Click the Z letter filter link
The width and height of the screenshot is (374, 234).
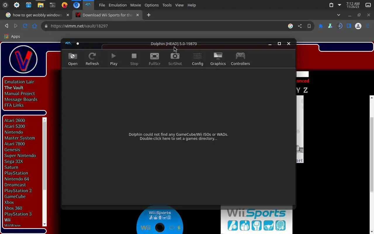[305, 90]
